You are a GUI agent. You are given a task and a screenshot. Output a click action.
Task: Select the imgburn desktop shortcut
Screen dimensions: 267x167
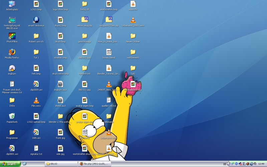pyautogui.click(x=12, y=68)
